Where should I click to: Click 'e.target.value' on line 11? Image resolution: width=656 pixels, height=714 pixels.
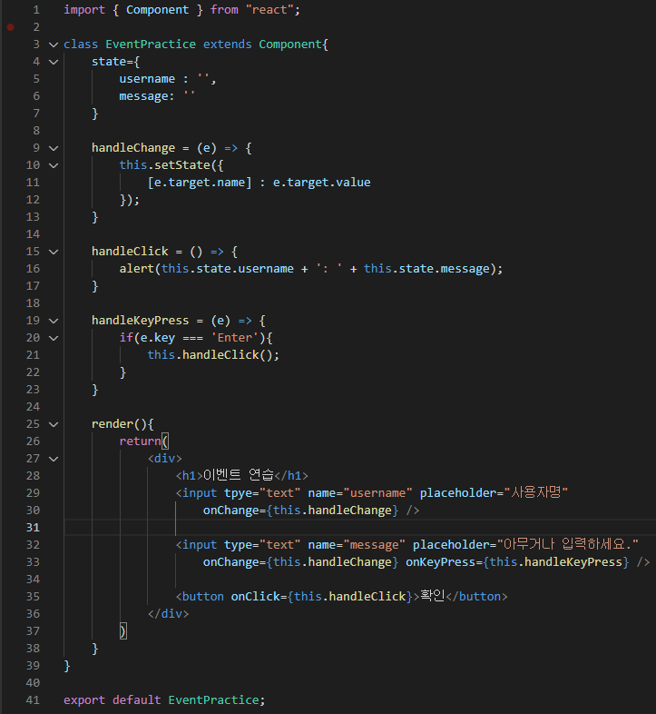click(x=321, y=183)
